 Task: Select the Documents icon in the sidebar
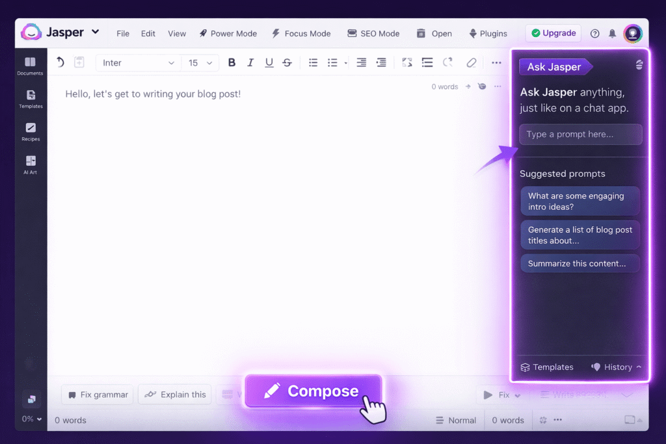pyautogui.click(x=30, y=63)
